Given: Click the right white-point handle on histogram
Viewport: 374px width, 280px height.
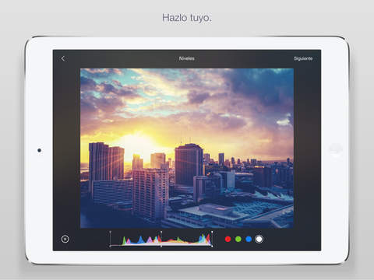Looking at the screenshot, I should click(212, 232).
